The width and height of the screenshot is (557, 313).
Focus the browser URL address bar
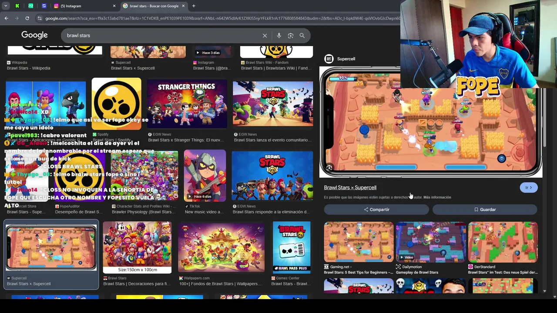[x=222, y=18]
